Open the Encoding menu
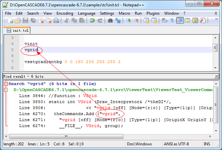 pos(65,13)
